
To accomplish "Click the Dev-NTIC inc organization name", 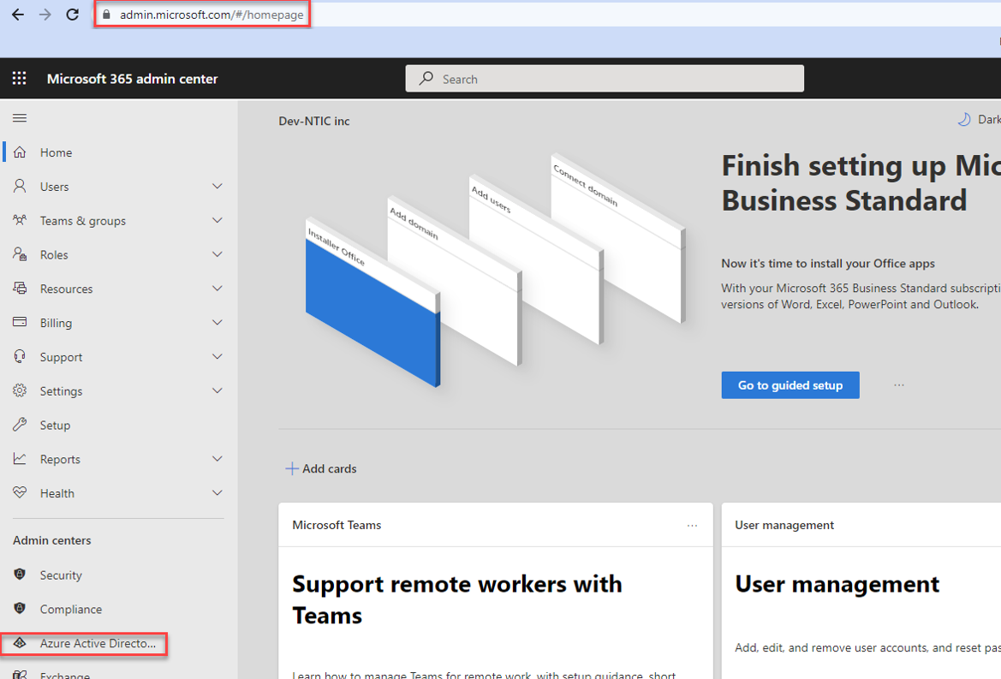I will pos(314,122).
